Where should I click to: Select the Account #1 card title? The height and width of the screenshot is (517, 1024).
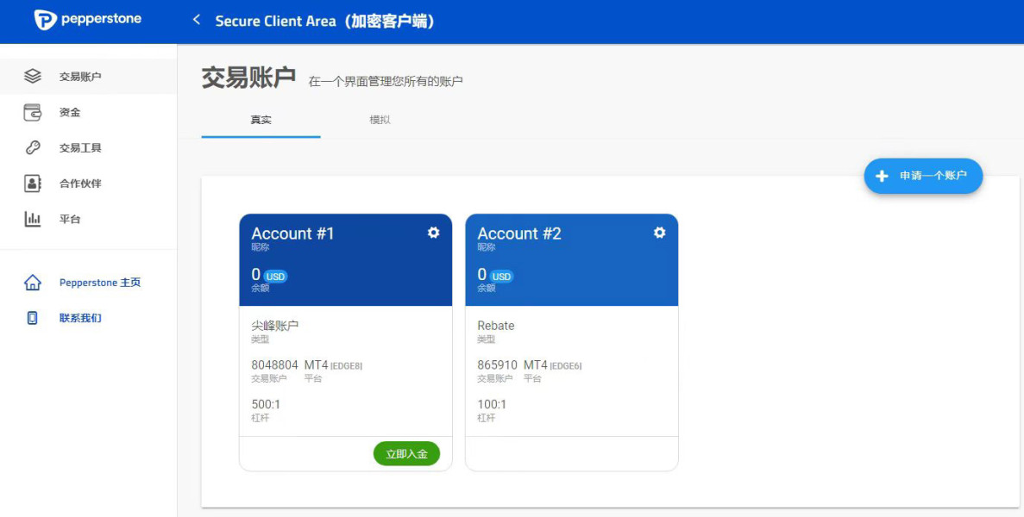[292, 234]
